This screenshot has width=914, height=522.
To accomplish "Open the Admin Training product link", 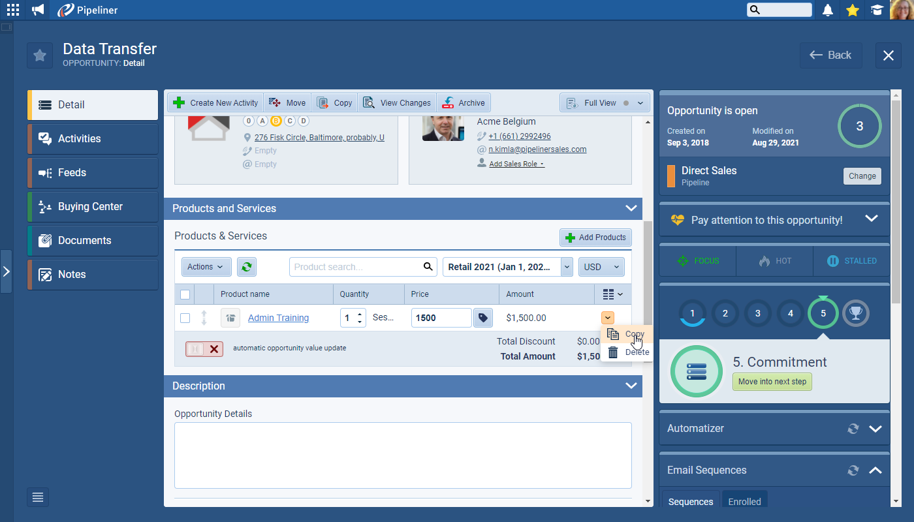I will (x=278, y=318).
